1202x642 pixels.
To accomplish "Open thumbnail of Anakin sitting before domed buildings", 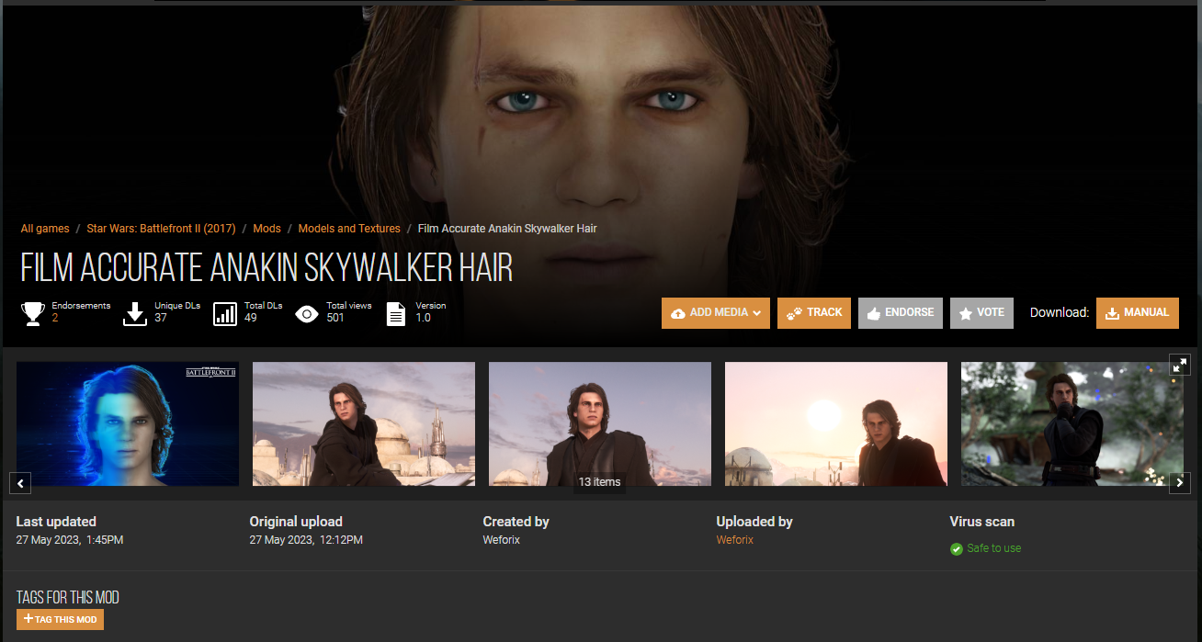I will [364, 423].
